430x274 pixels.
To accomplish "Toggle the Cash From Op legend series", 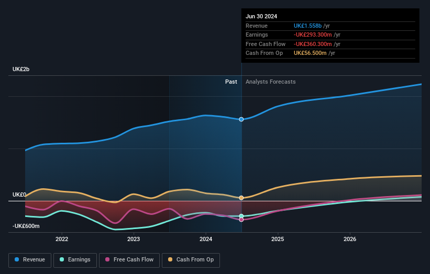I will click(x=191, y=260).
